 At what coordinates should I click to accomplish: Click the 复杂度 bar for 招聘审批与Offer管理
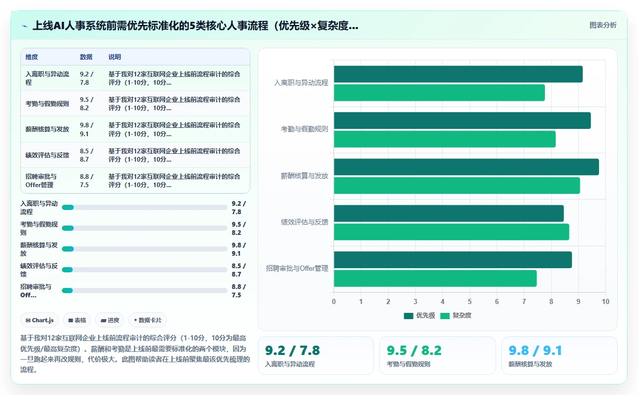(x=435, y=279)
